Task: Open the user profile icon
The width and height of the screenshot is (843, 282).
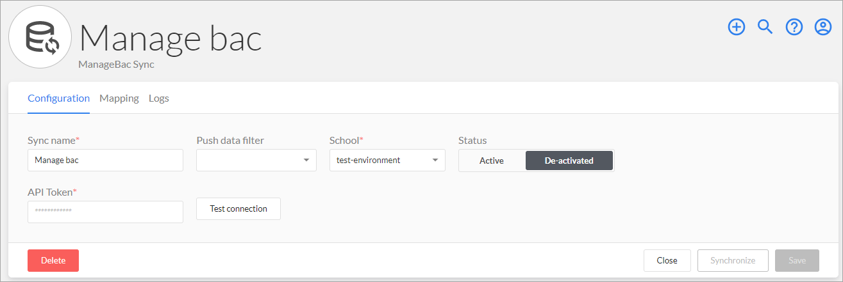Action: click(x=822, y=27)
